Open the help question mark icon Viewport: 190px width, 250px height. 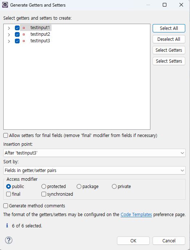pos(9,240)
